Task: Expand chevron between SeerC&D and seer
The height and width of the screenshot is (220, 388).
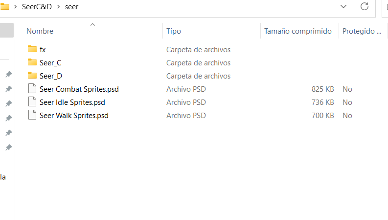Action: coord(59,7)
